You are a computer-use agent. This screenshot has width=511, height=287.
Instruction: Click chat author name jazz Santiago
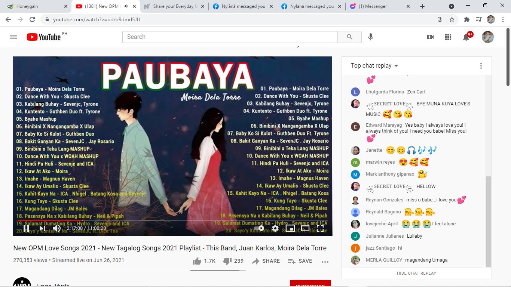coord(380,248)
